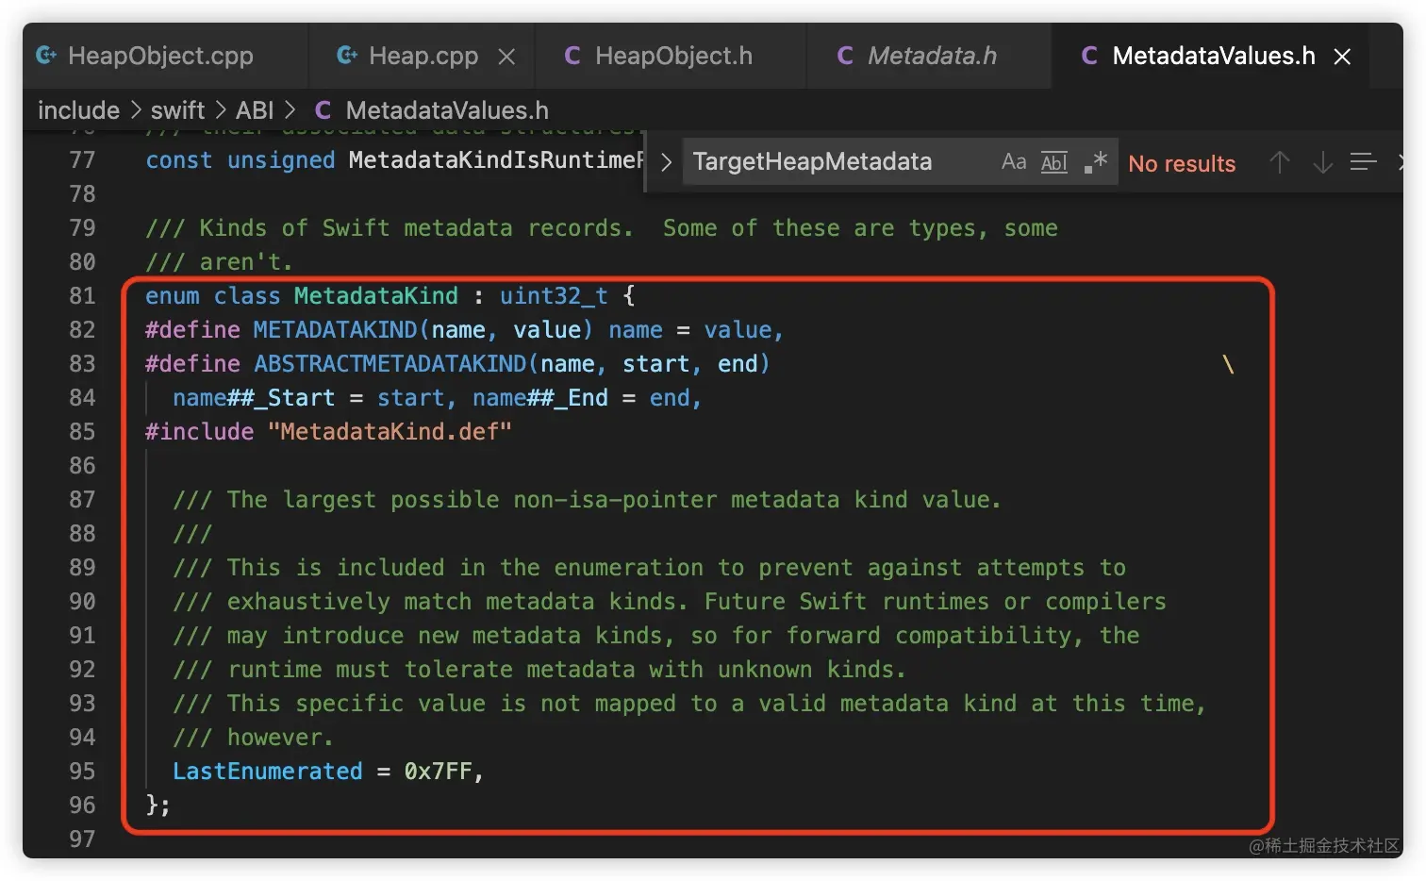The image size is (1426, 881).
Task: Toggle Match Case in find widget
Action: point(1014,162)
